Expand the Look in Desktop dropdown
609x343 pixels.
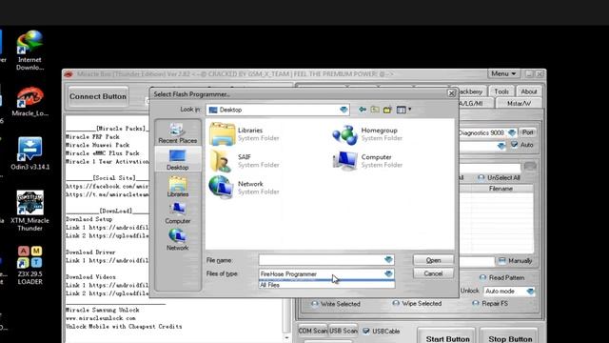click(344, 110)
